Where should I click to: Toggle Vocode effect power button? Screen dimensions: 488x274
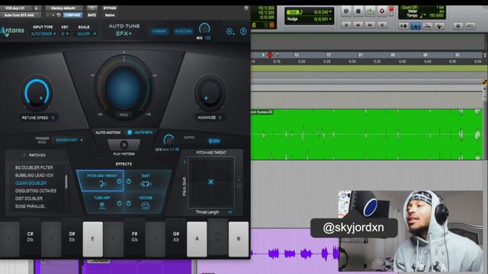point(129,203)
